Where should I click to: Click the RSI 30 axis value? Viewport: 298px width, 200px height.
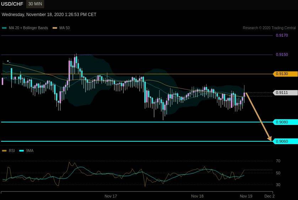point(278,185)
